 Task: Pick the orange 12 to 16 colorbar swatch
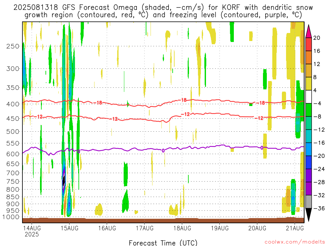[308, 57]
